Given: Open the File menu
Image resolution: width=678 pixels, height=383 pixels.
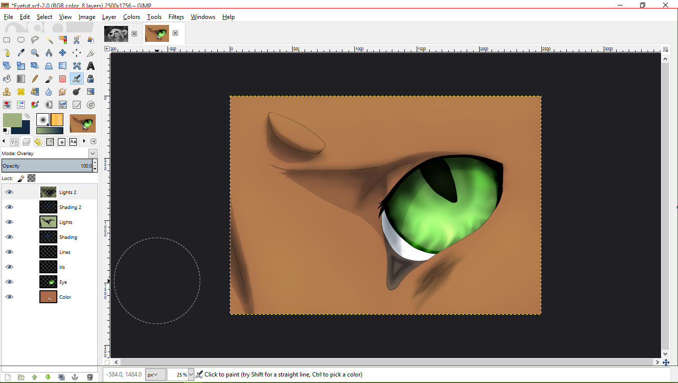Looking at the screenshot, I should [x=8, y=16].
